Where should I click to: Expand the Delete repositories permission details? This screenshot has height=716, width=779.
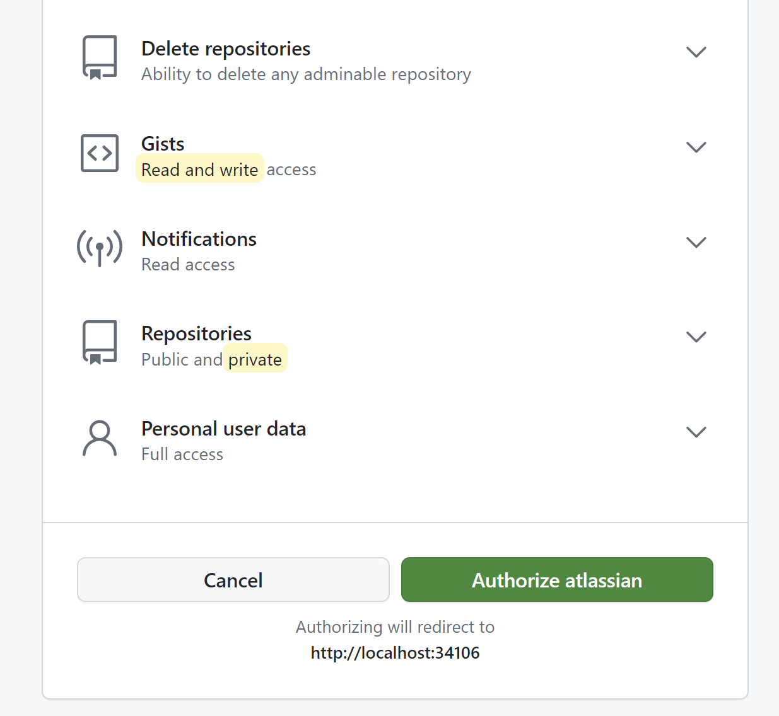(696, 52)
